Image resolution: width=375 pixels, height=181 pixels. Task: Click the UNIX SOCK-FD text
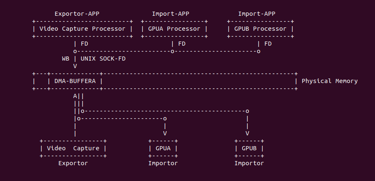103,59
